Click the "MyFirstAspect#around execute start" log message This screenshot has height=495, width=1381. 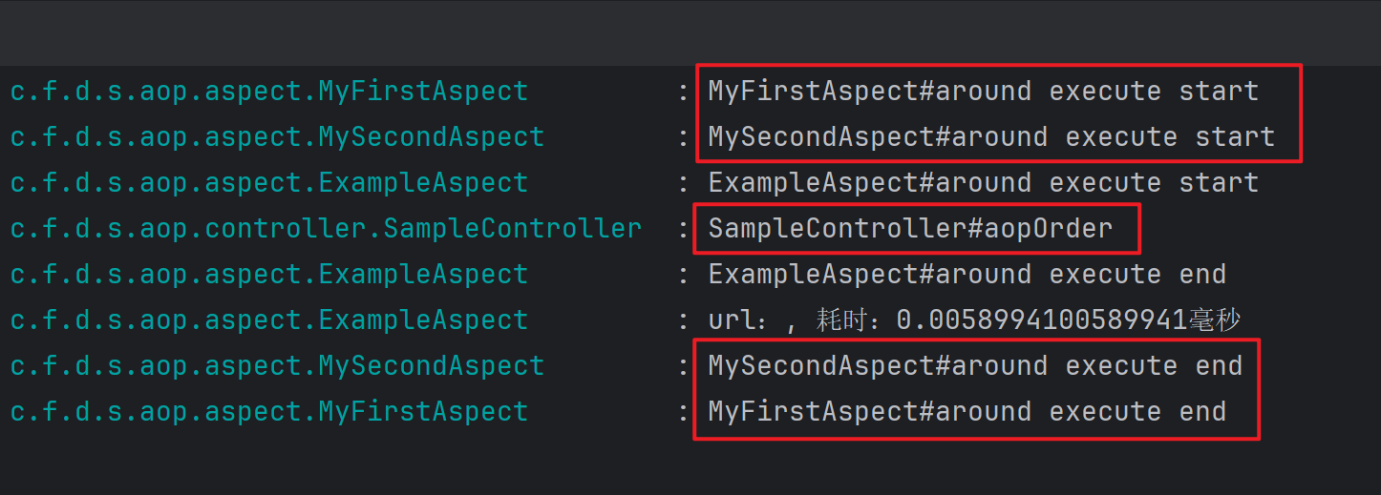pyautogui.click(x=983, y=92)
